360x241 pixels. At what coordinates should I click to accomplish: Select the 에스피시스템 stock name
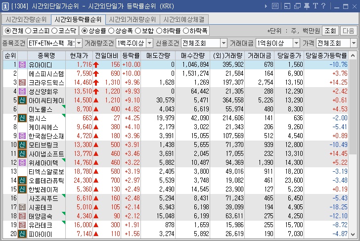click(46, 74)
